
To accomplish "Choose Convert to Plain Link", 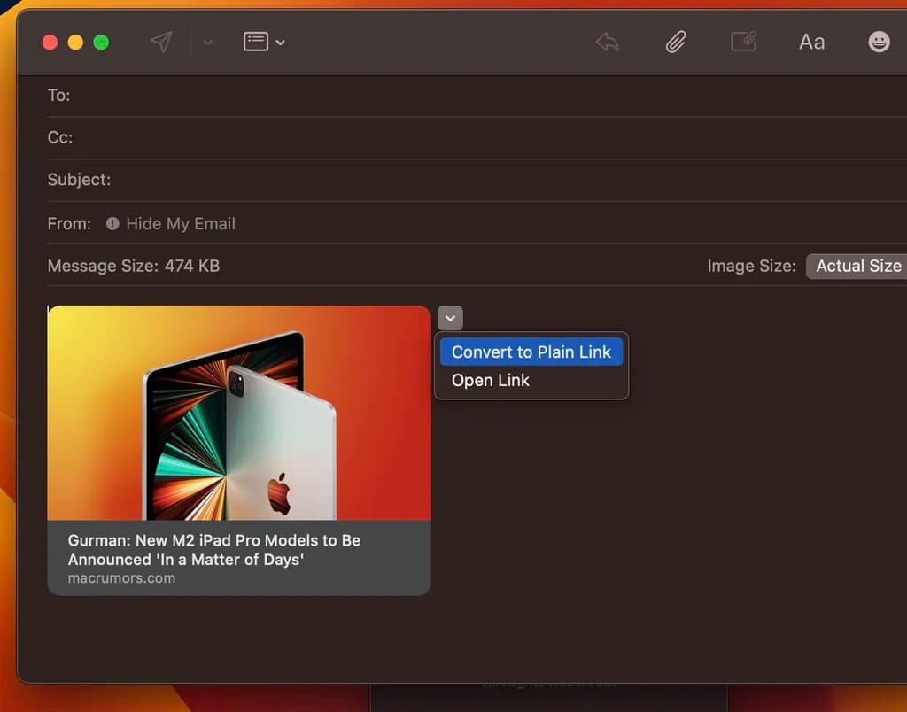I will pyautogui.click(x=531, y=352).
